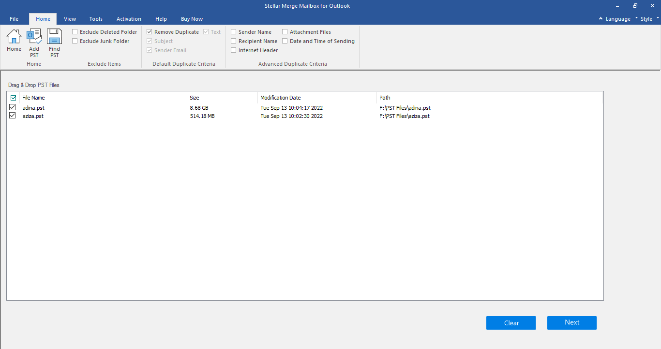Restore down the application window
Viewport: 661px width, 349px height.
(x=635, y=6)
